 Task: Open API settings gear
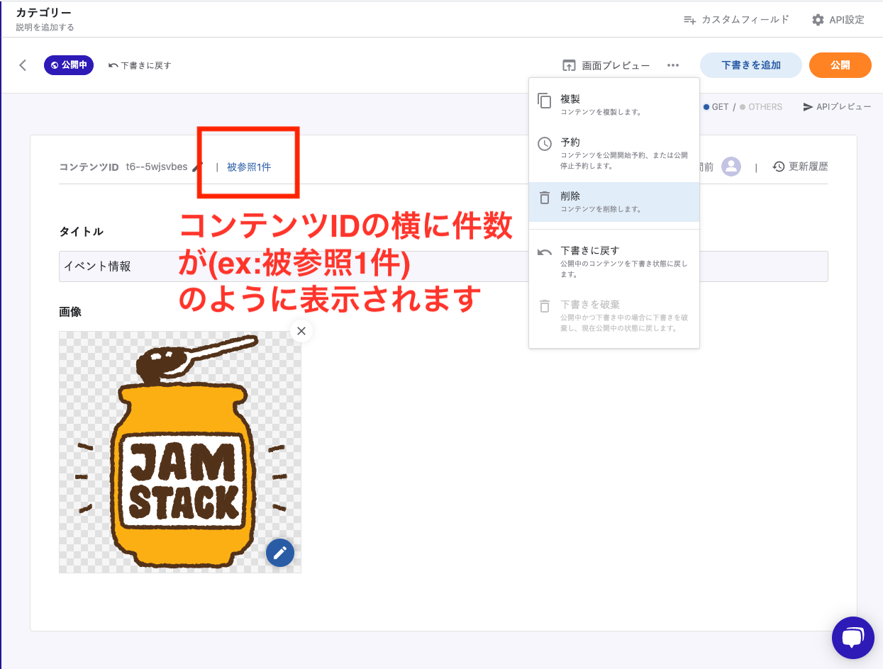pyautogui.click(x=838, y=20)
